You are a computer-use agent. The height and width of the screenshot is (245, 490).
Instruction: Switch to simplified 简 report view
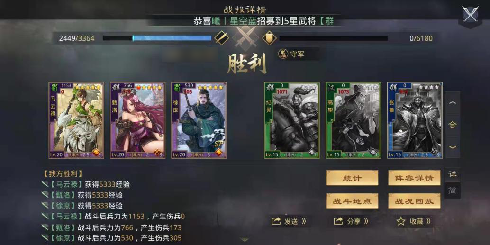452,191
